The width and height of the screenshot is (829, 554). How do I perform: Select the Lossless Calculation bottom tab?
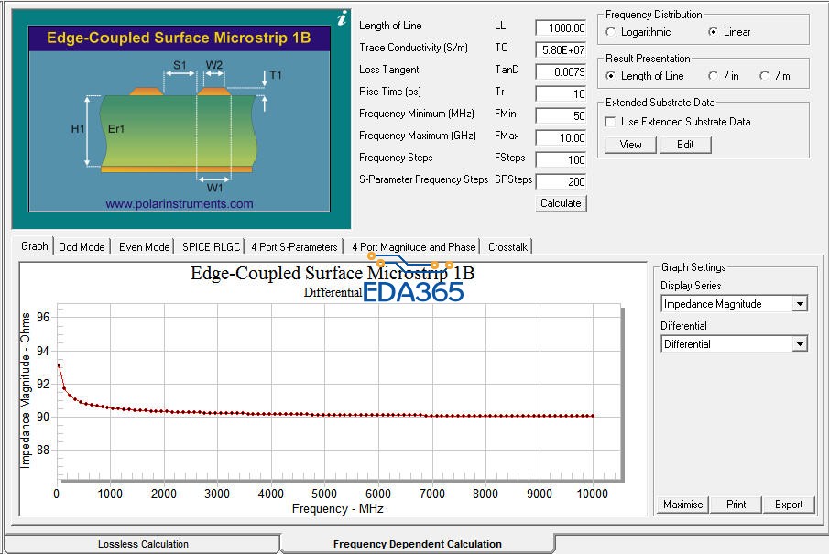(x=143, y=544)
